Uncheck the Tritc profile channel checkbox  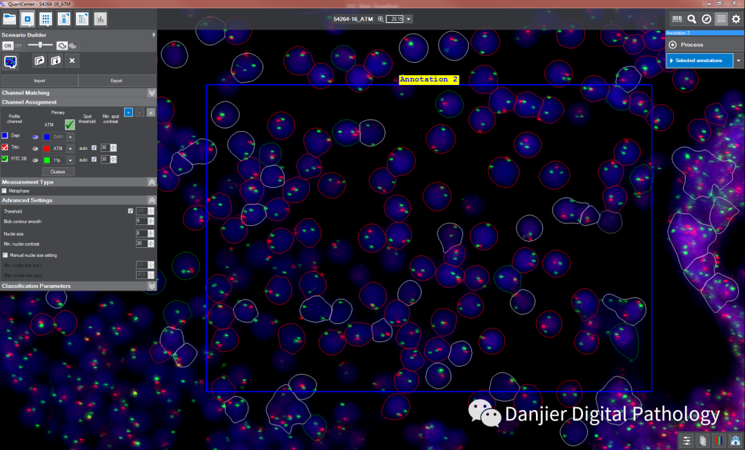point(5,147)
